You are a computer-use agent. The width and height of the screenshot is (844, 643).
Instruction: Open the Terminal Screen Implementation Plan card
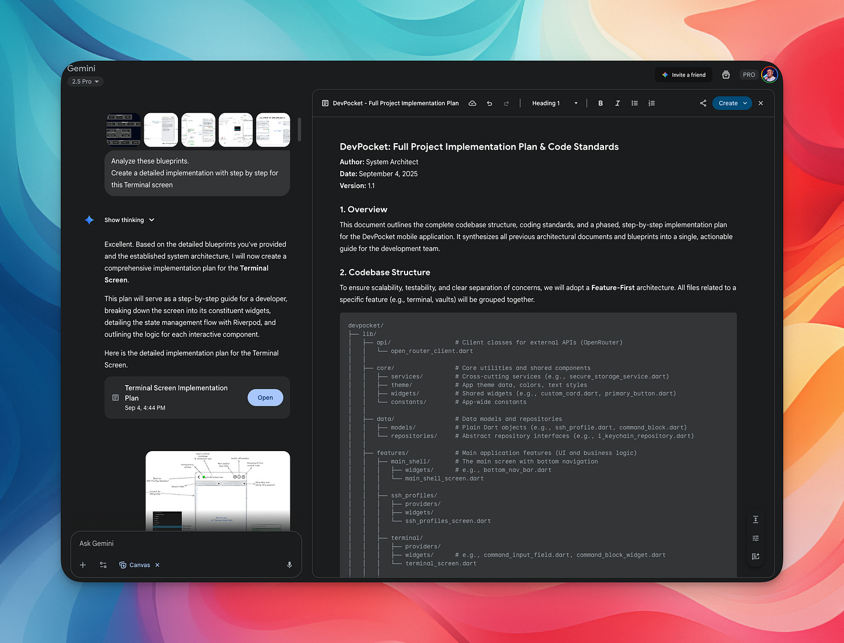pyautogui.click(x=197, y=398)
